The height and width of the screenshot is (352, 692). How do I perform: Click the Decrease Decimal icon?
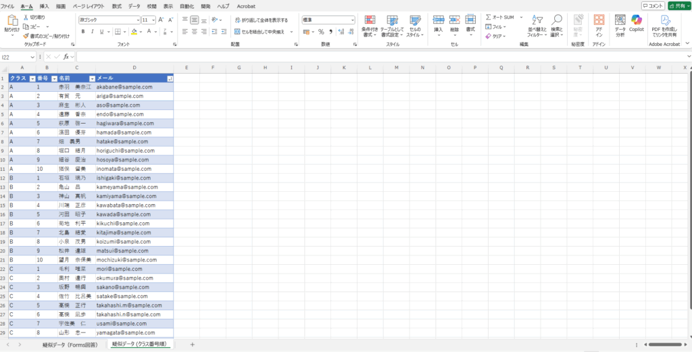[x=351, y=32]
